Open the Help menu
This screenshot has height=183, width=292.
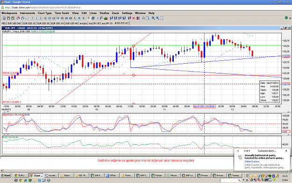tap(151, 13)
